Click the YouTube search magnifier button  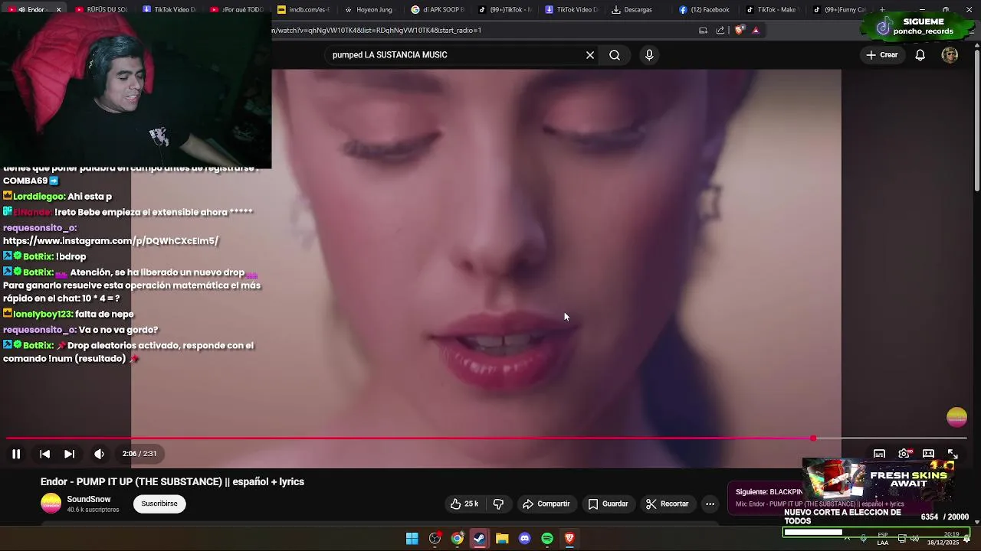tap(615, 55)
